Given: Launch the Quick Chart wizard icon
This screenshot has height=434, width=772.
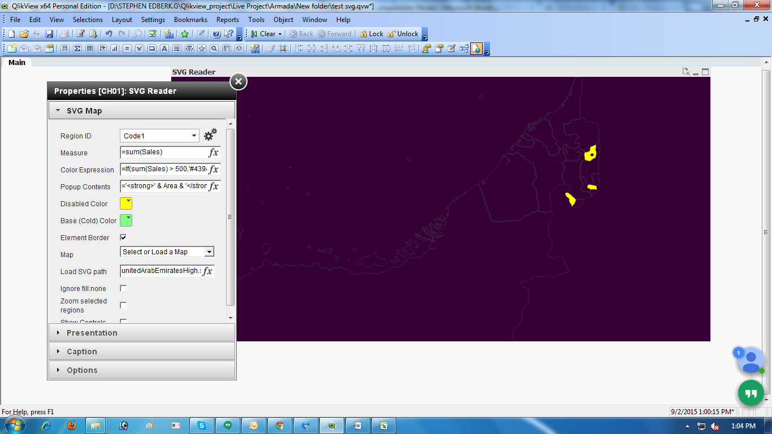Looking at the screenshot, I should tap(169, 34).
